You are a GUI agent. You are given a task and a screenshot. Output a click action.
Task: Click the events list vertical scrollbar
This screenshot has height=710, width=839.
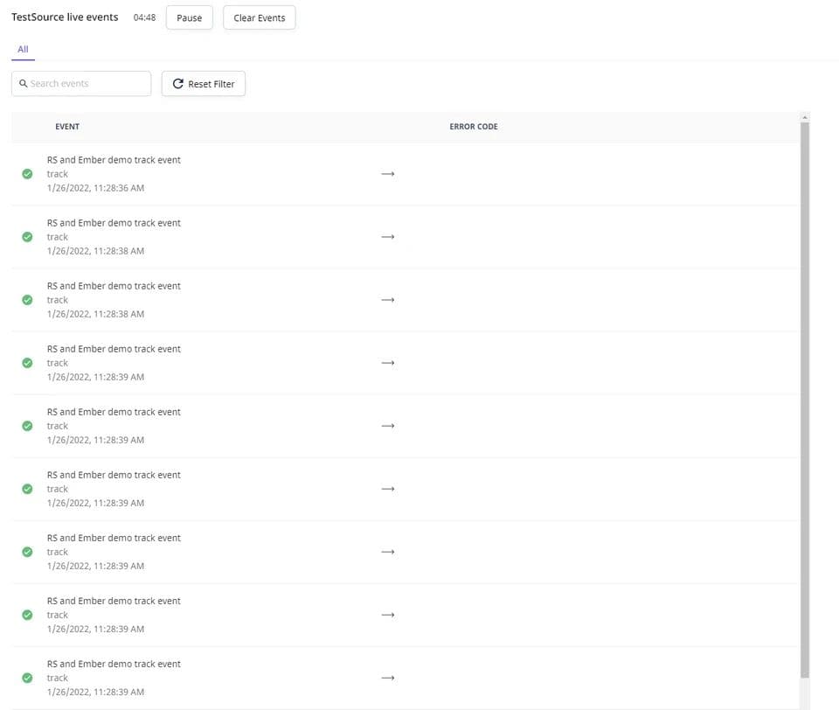(x=805, y=393)
